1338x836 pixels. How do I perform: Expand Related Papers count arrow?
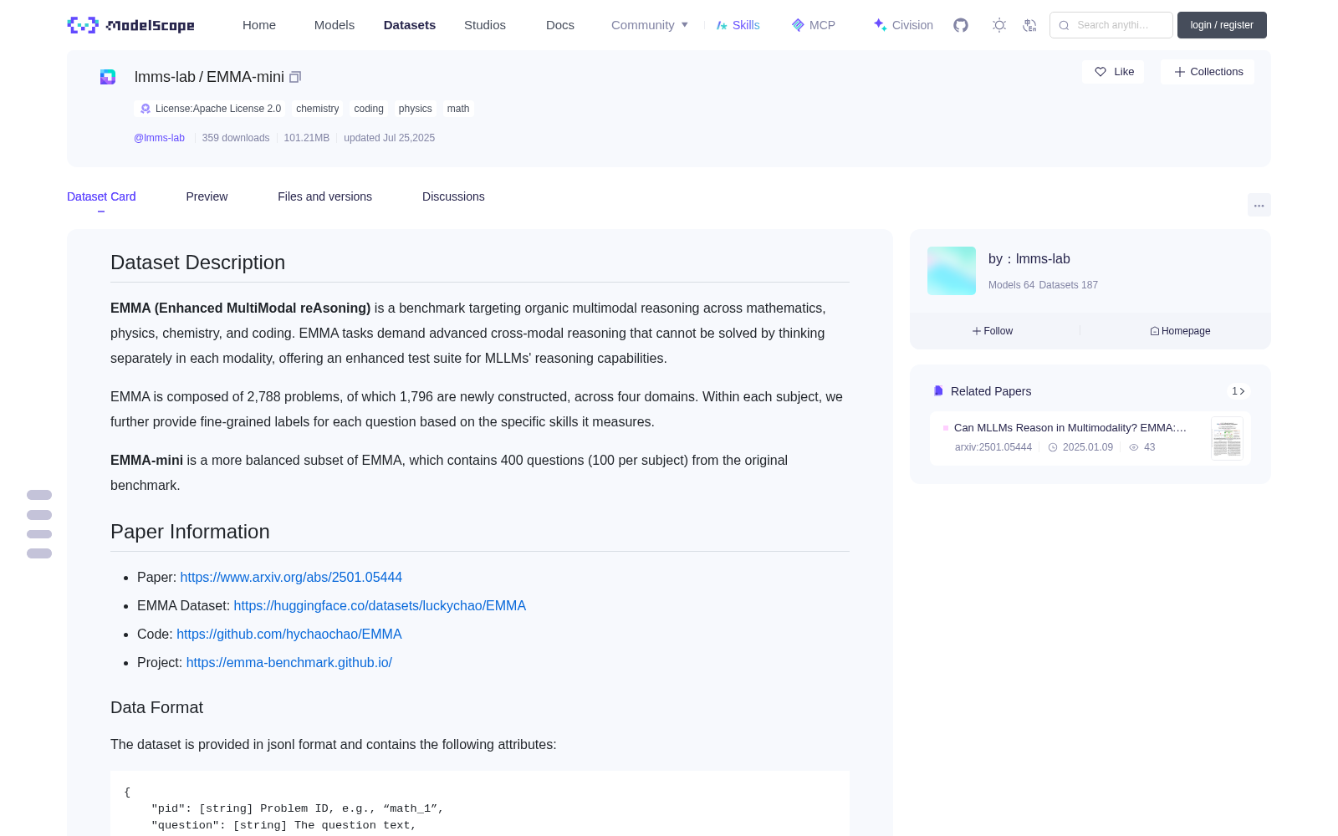(x=1238, y=391)
